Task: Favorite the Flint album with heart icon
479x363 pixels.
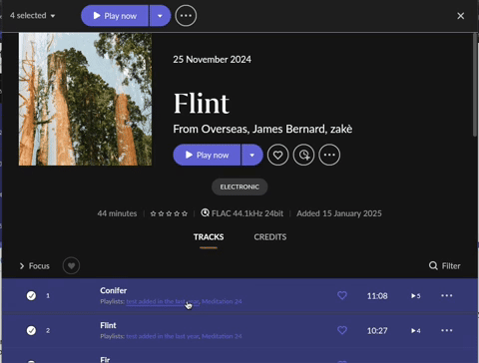Action: click(x=277, y=155)
